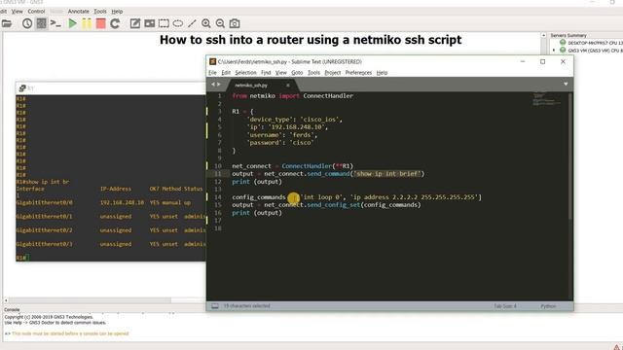Zoom in using magnifier plus icon
The width and height of the screenshot is (623, 350).
(x=205, y=23)
